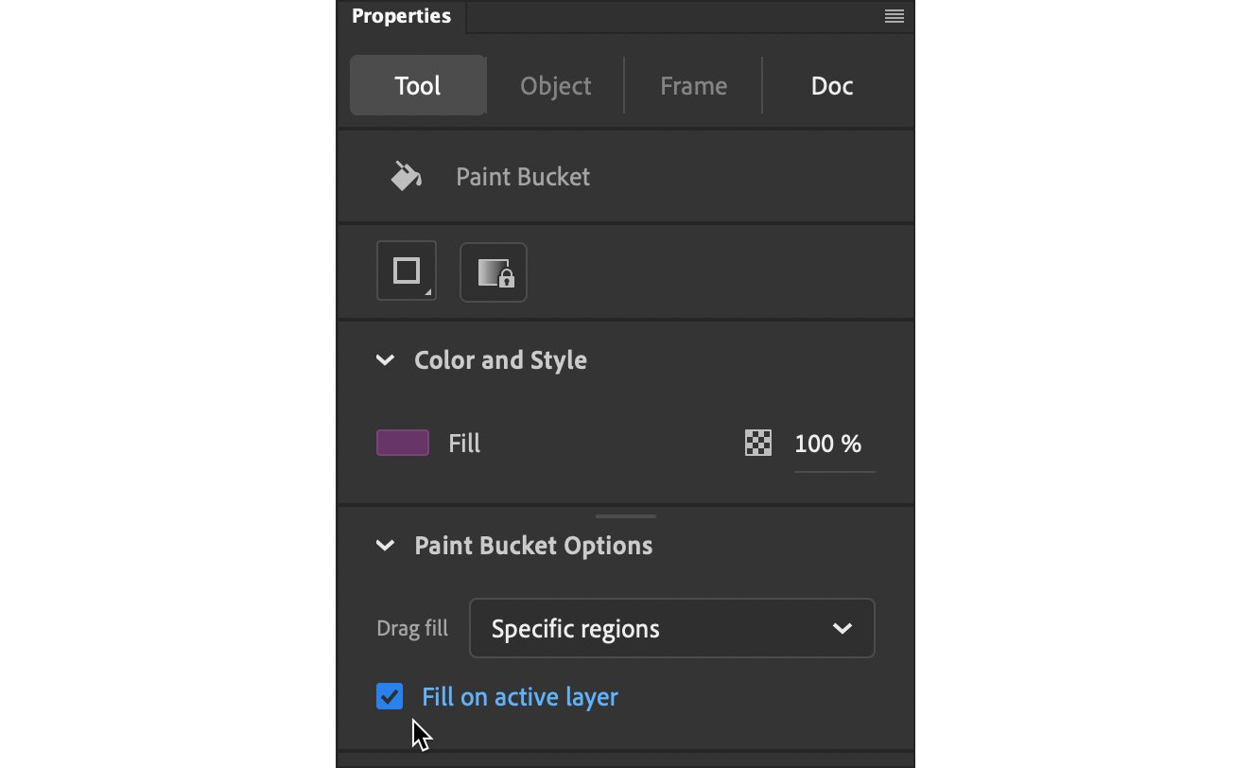This screenshot has height=768, width=1251.
Task: Open the purple Fill color swatch
Action: pyautogui.click(x=403, y=443)
